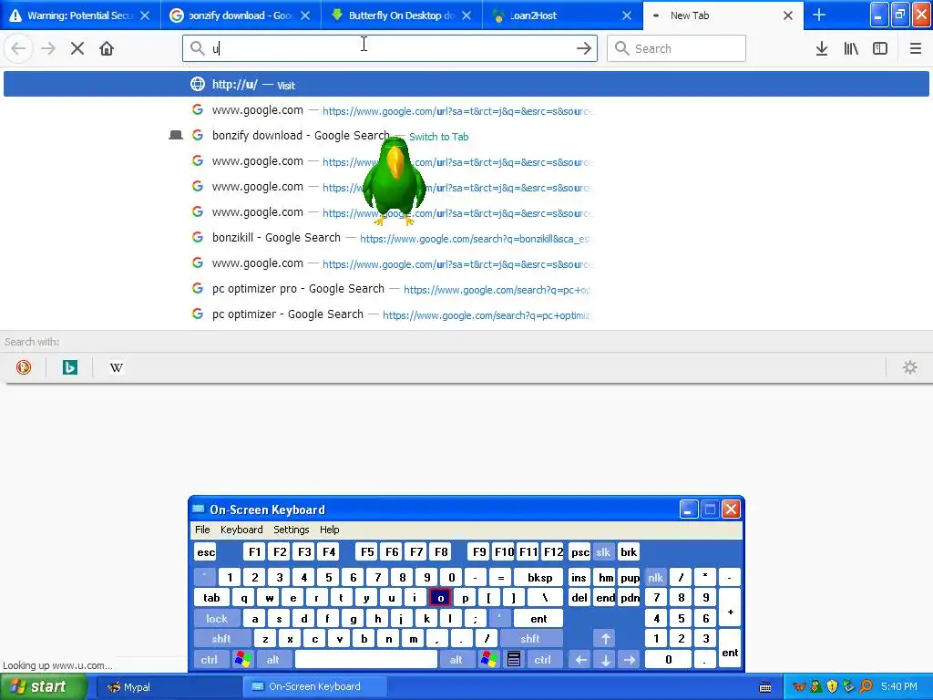Click the context menu key on On-Screen Keyboard

pos(514,659)
